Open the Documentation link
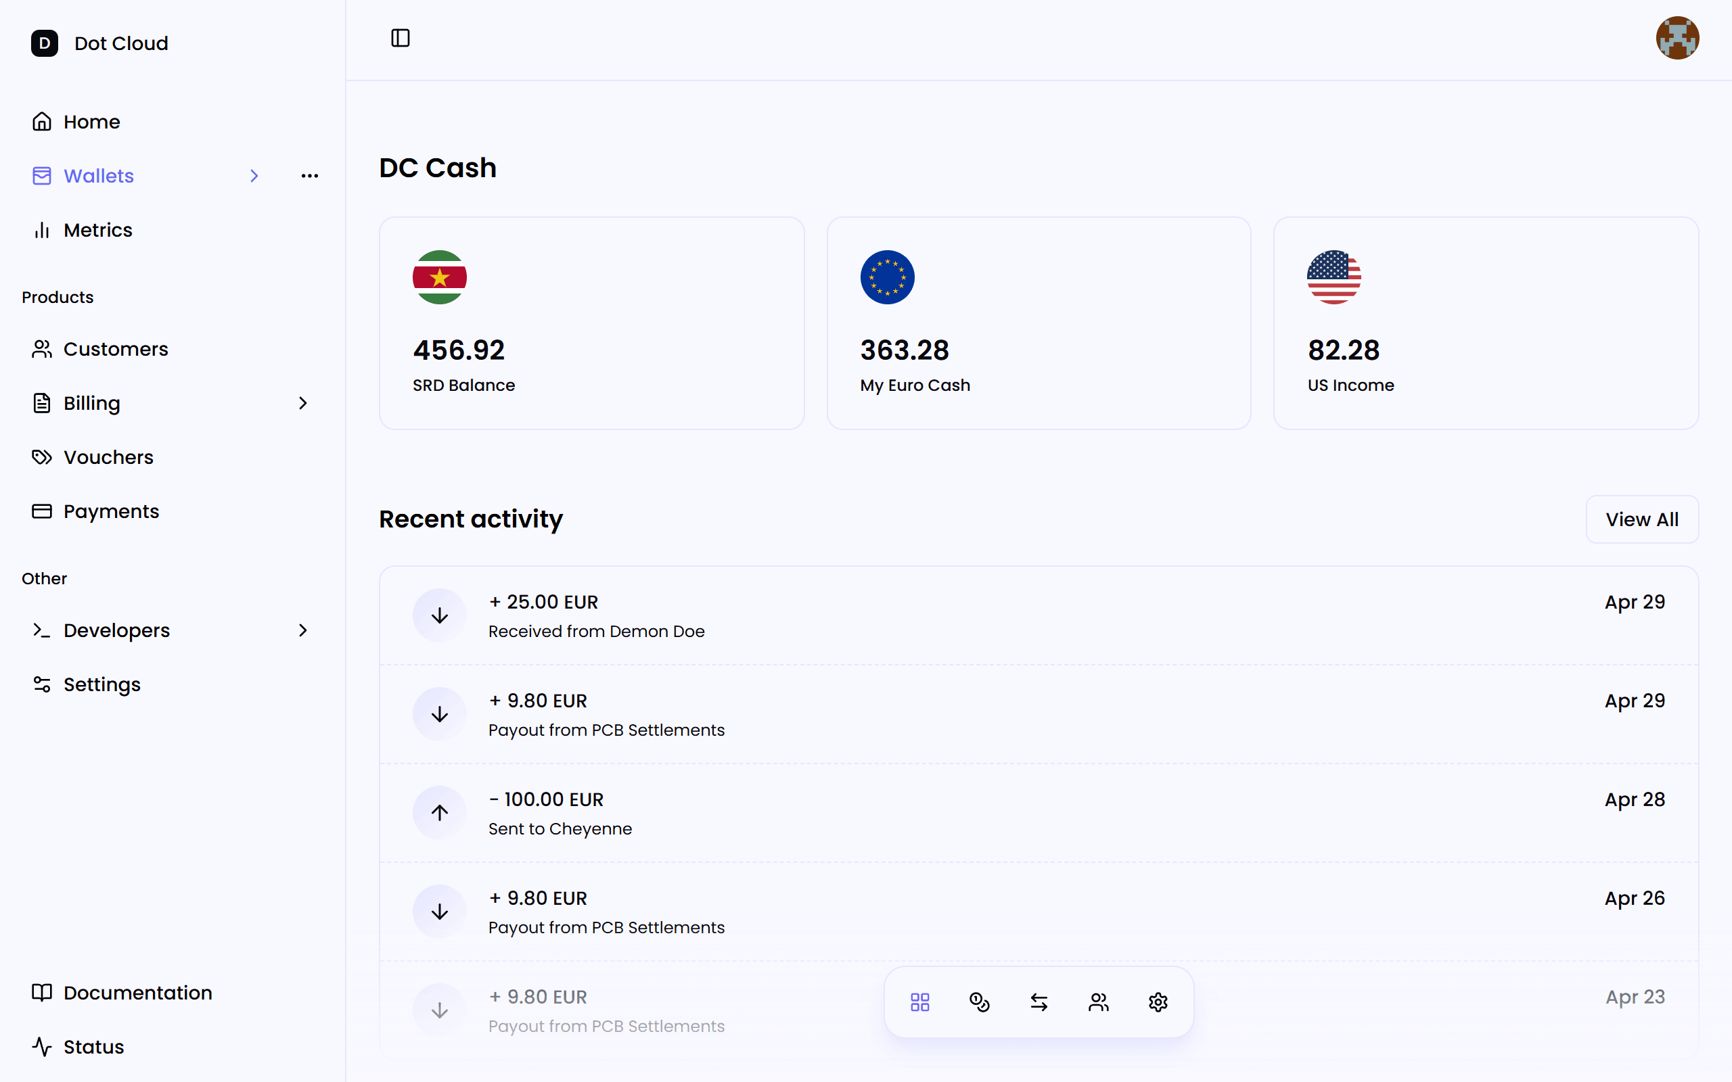 [x=137, y=993]
